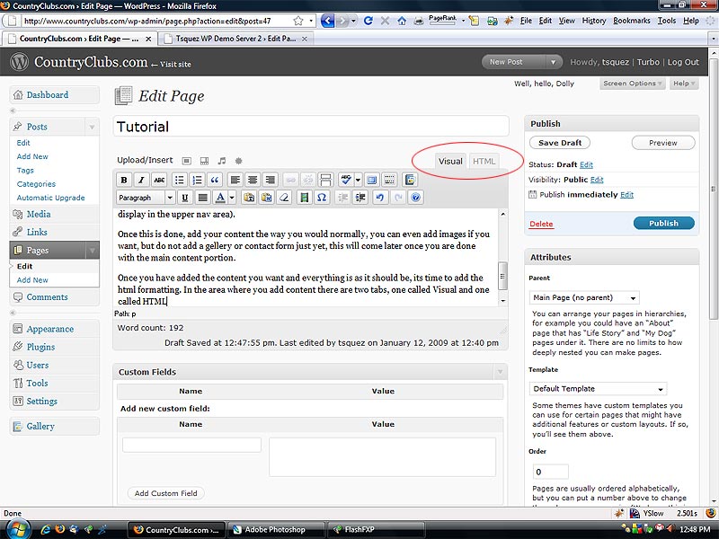Image resolution: width=719 pixels, height=539 pixels.
Task: Open the Default Template dropdown
Action: point(598,389)
